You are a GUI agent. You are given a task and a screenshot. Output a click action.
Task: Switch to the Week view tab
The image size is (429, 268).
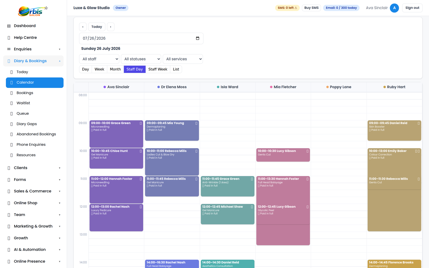coord(99,69)
